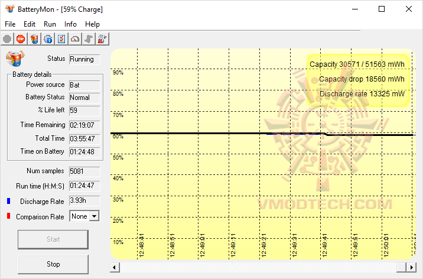
Task: Click the Status field showing Running
Action: click(84, 59)
